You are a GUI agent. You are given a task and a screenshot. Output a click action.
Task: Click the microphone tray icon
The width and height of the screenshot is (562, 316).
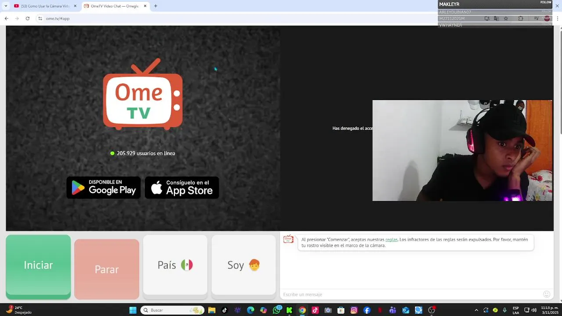point(505,310)
